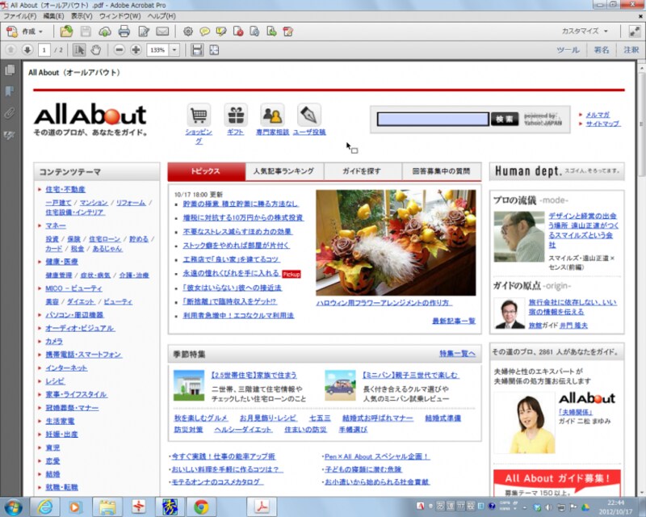The width and height of the screenshot is (646, 517).
Task: Expand the 作成 dropdown arrow
Action: coord(40,32)
